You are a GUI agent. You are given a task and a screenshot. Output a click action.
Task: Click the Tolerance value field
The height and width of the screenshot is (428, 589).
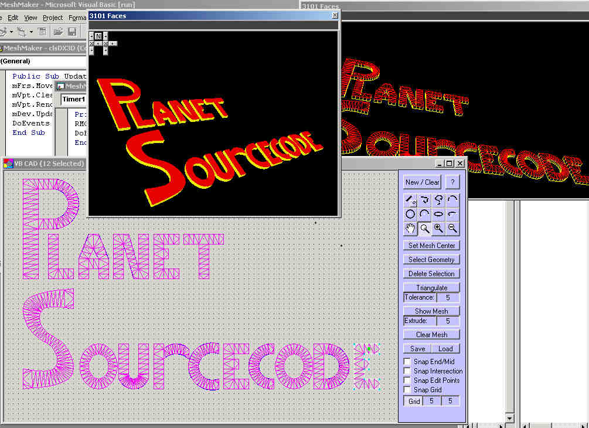tap(448, 297)
